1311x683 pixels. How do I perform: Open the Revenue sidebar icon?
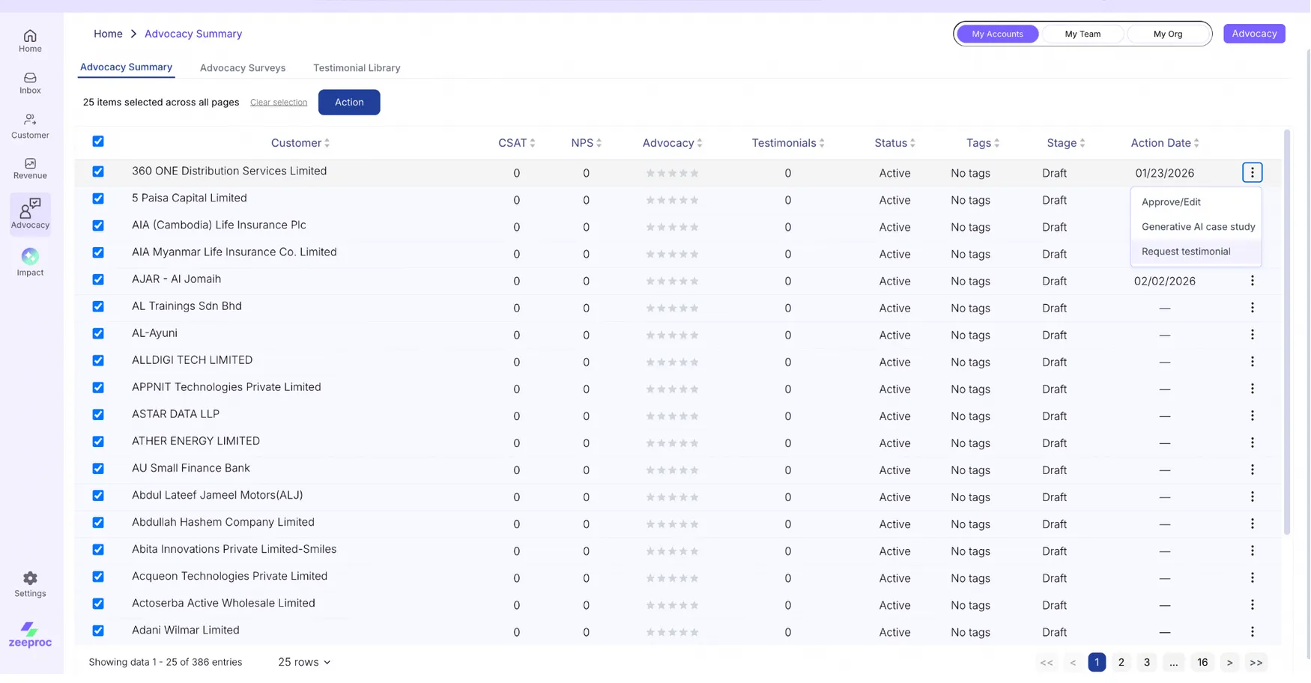(30, 168)
